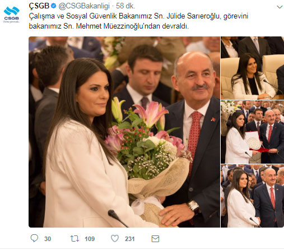
Task: Click the tweet text line mentioning Mehmet Müezzinoğlu
Action: [109, 26]
